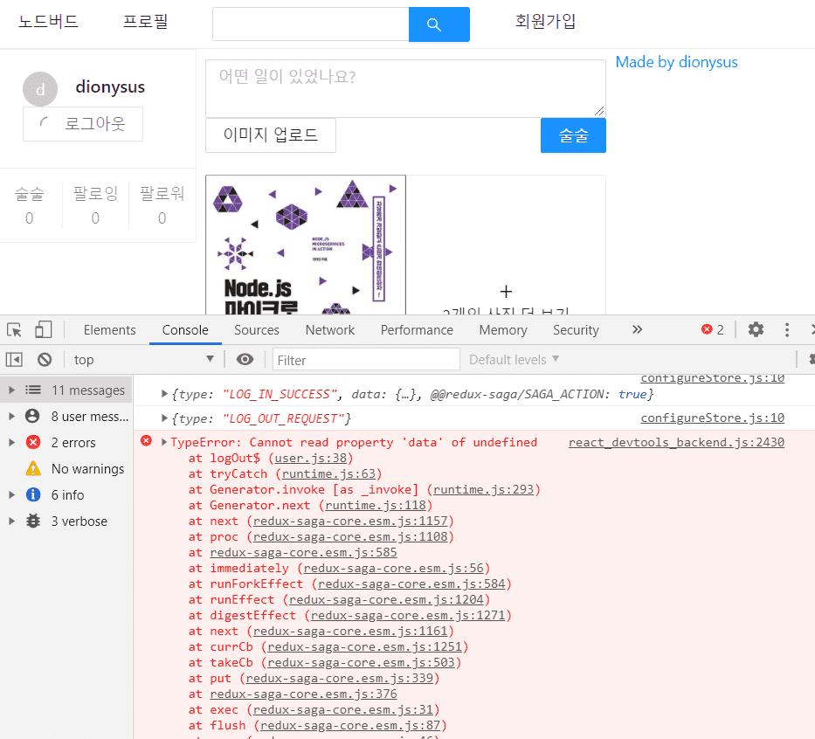Open the Sources tab

click(x=256, y=330)
